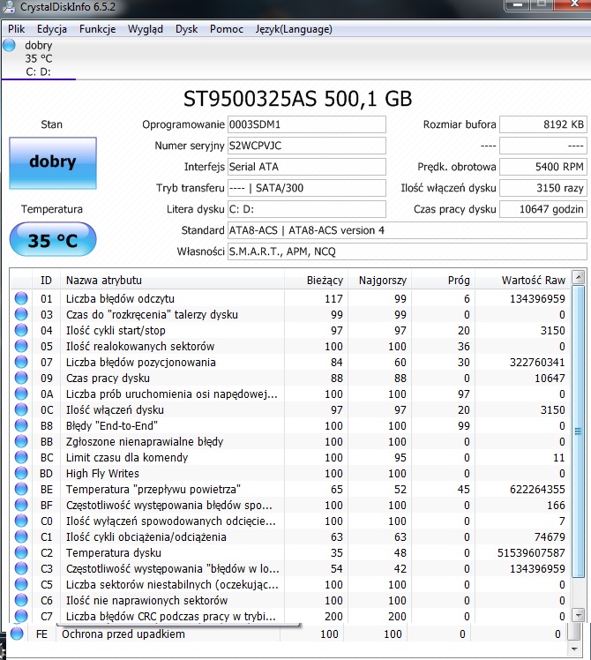The width and height of the screenshot is (591, 660).
Task: Click the status orb for attribute BF
Action: (x=21, y=505)
